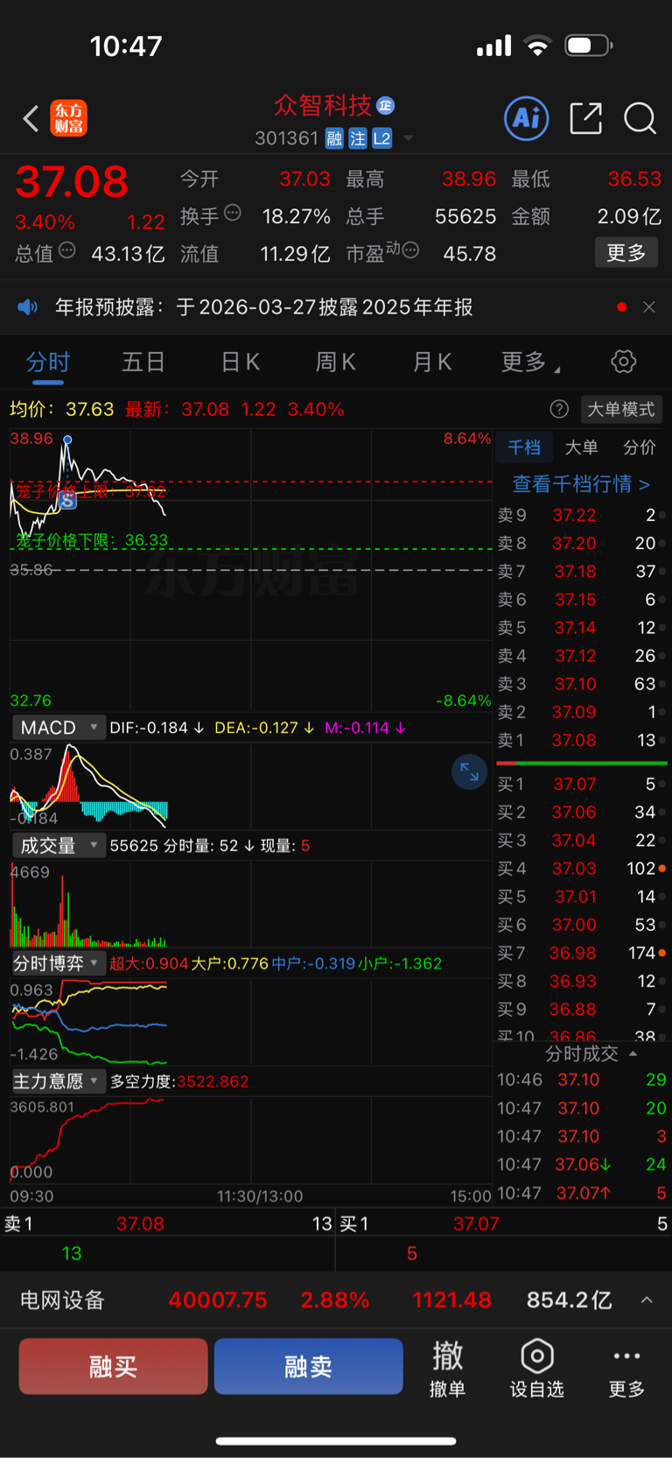The image size is (672, 1458).
Task: Select 买4 row at 37.03
Action: pos(581,868)
